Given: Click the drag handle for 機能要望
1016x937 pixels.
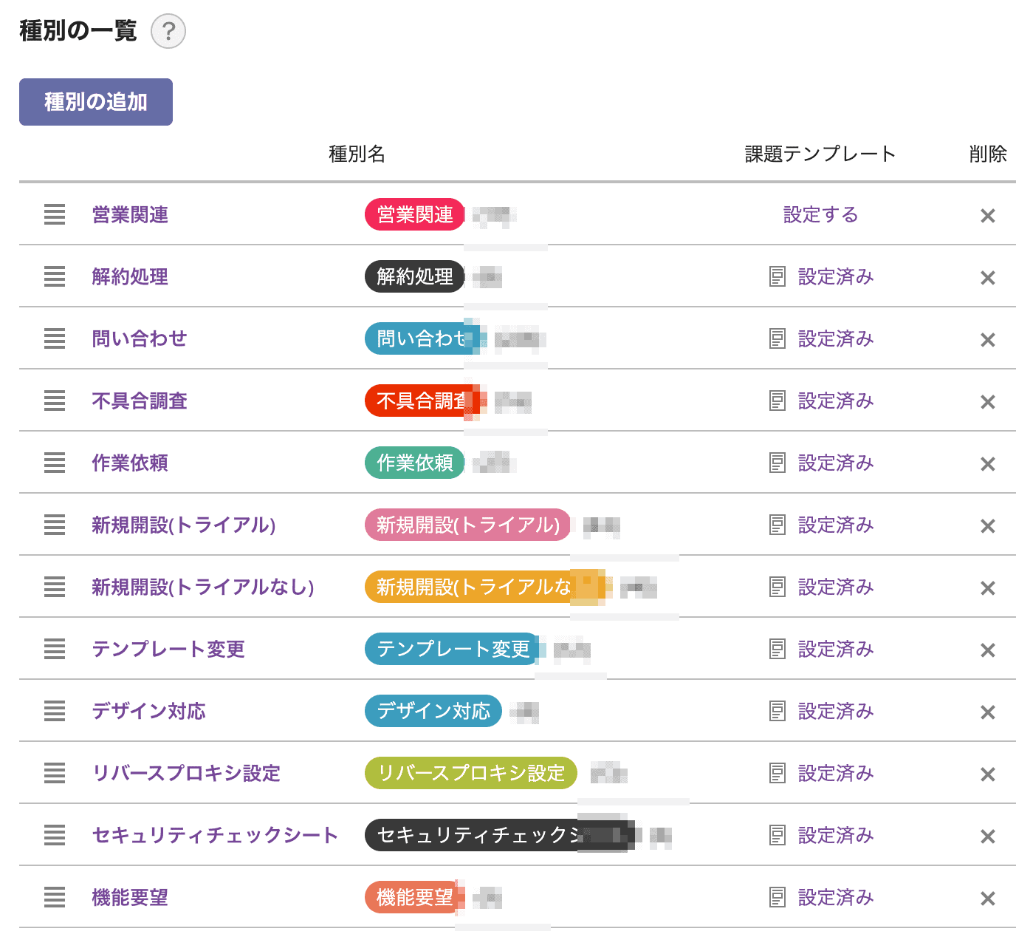Looking at the screenshot, I should click(x=55, y=898).
